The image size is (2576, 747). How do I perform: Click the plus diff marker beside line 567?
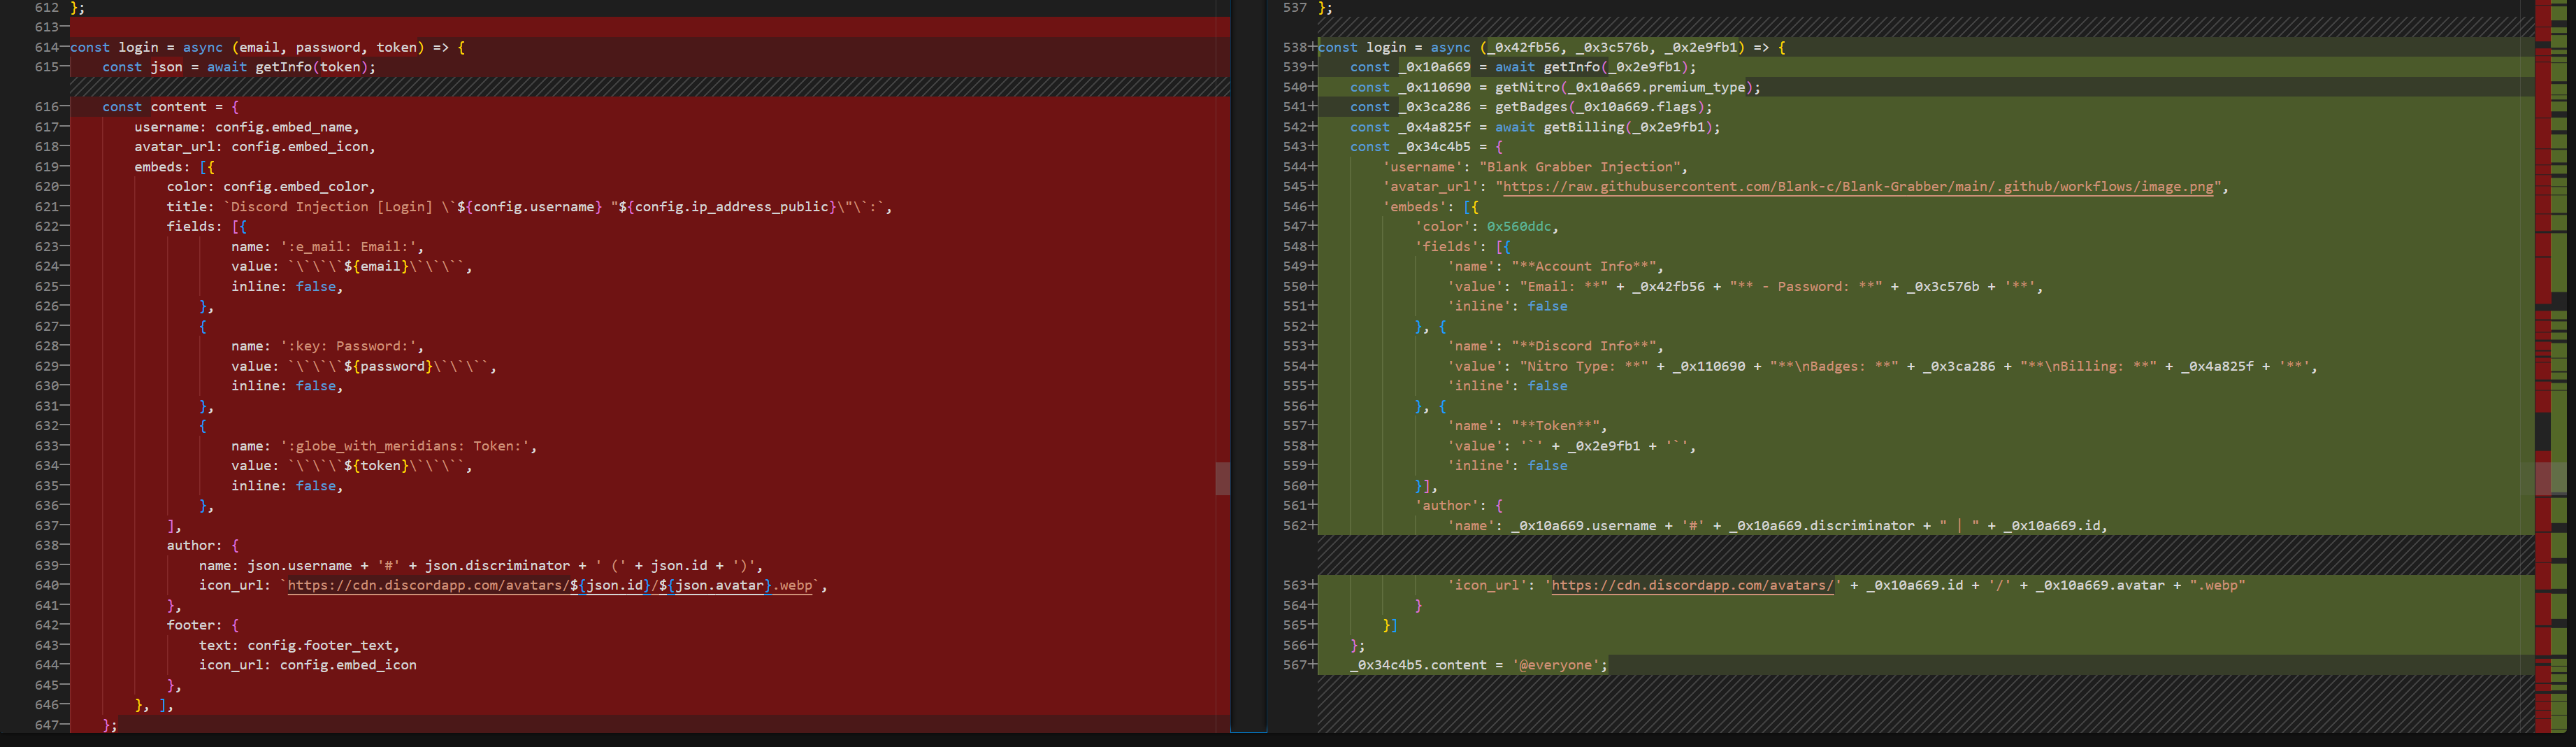click(1312, 664)
